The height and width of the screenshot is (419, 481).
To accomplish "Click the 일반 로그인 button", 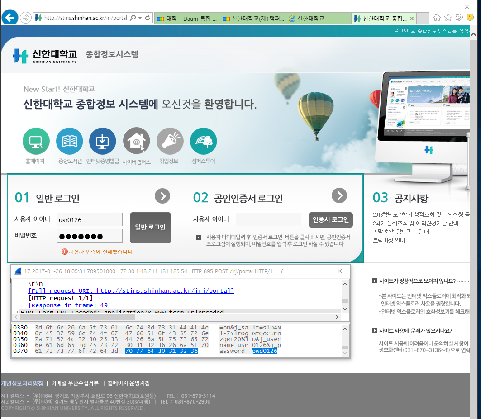I will (150, 228).
